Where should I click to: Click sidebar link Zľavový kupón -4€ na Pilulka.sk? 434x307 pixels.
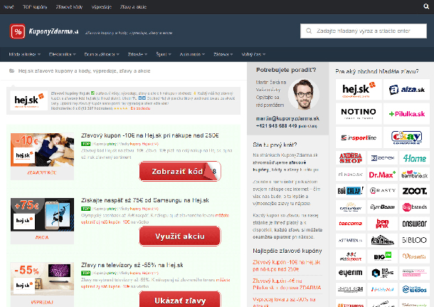coord(287,284)
